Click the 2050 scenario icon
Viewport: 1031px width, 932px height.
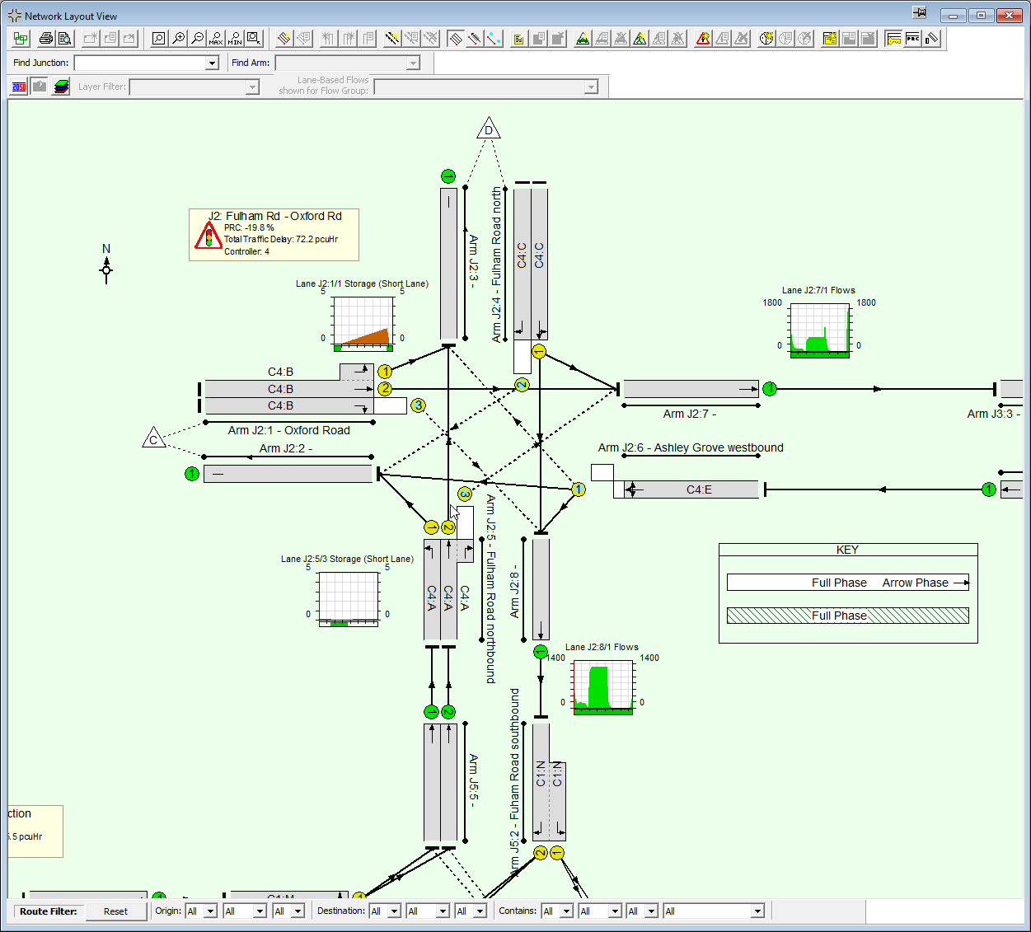click(19, 86)
